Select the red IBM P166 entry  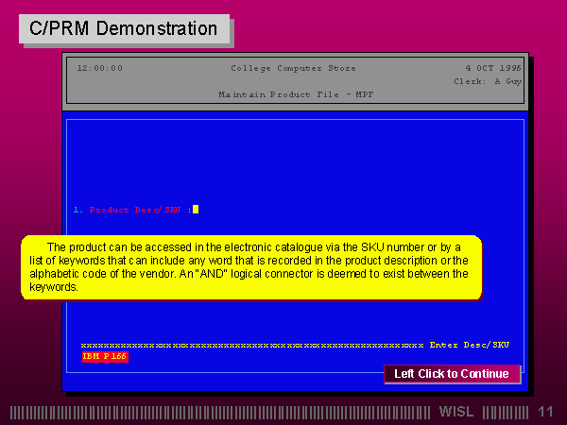click(105, 356)
